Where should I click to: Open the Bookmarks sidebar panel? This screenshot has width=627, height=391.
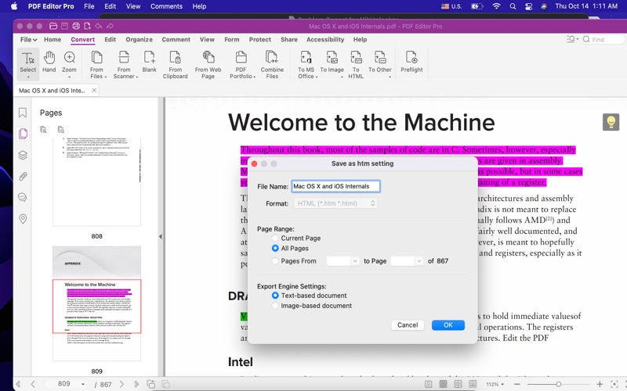coord(23,113)
